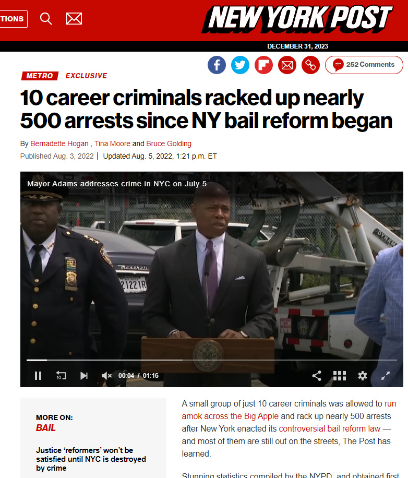Image resolution: width=408 pixels, height=478 pixels.
Task: Open the Metro section tag
Action: [40, 76]
